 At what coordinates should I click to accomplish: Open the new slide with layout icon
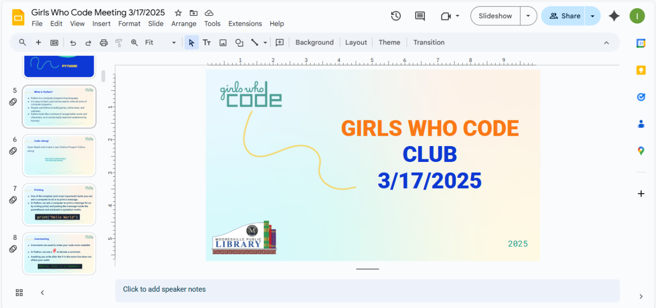[x=54, y=43]
